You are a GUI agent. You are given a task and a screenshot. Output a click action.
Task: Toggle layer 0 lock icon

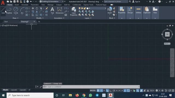coord(85,8)
